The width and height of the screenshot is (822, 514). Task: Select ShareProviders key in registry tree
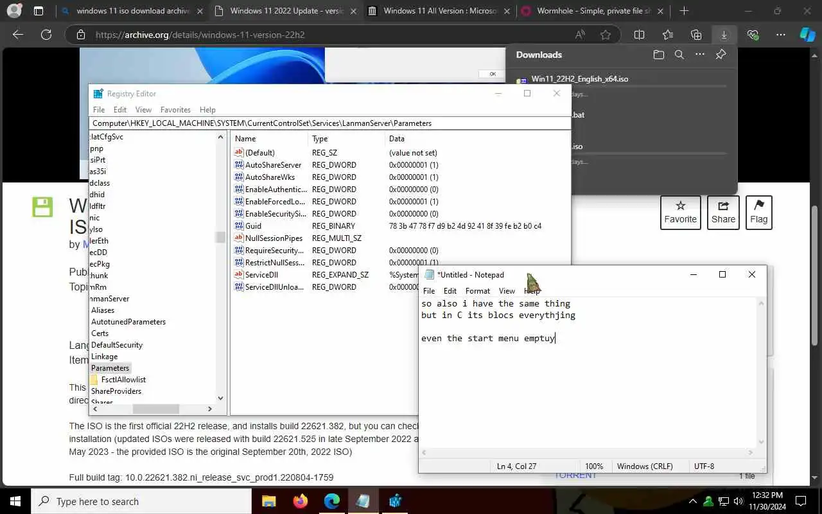tap(116, 391)
